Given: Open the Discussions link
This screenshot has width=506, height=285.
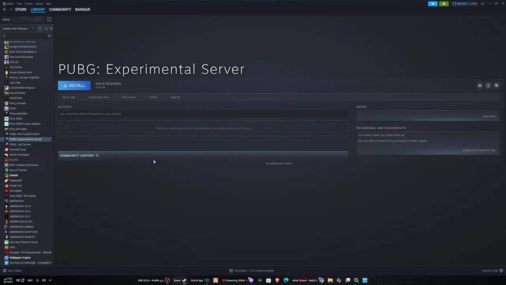Looking at the screenshot, I should [x=128, y=97].
